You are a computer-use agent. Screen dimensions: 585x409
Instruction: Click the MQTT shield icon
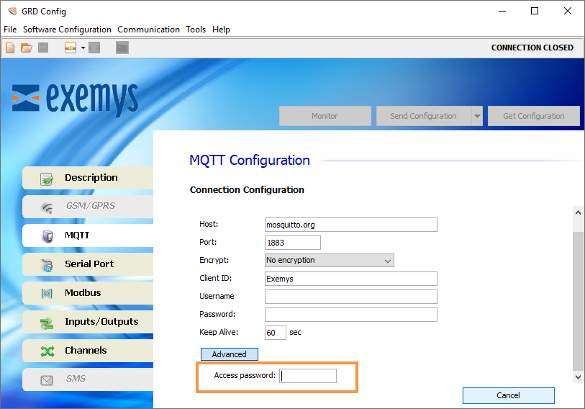click(47, 236)
